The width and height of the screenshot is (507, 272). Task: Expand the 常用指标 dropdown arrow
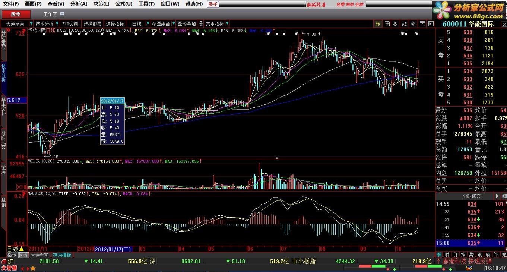(227, 24)
